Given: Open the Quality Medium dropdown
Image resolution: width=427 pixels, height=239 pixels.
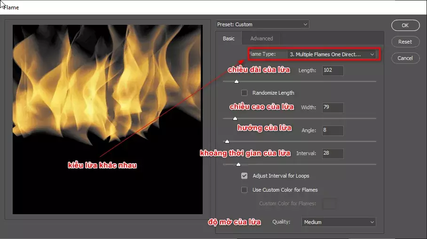Looking at the screenshot, I should pyautogui.click(x=339, y=222).
